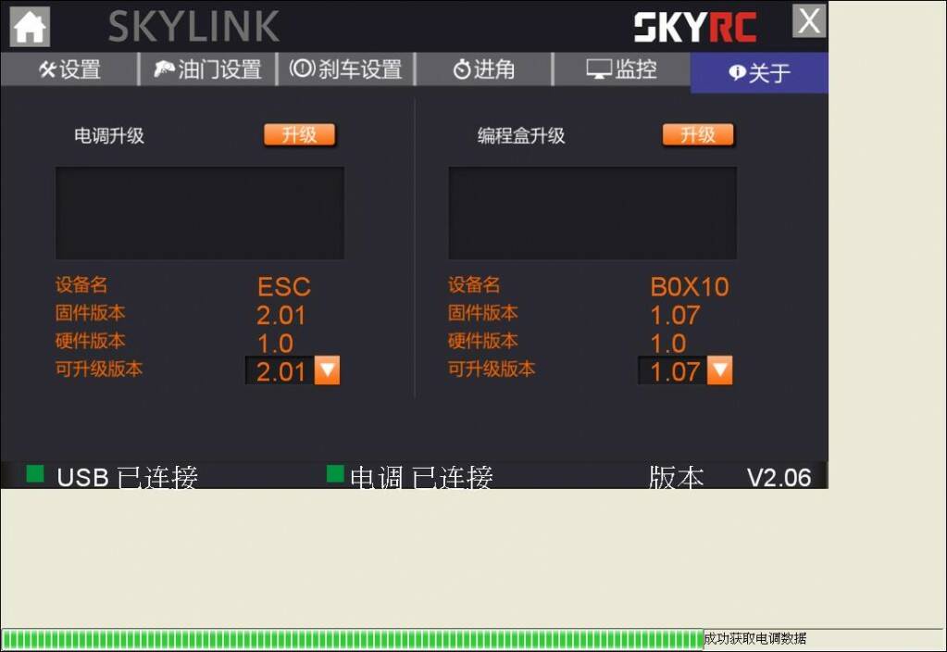Click the programming box upgrade log area
Image resolution: width=947 pixels, height=652 pixels.
pos(592,213)
